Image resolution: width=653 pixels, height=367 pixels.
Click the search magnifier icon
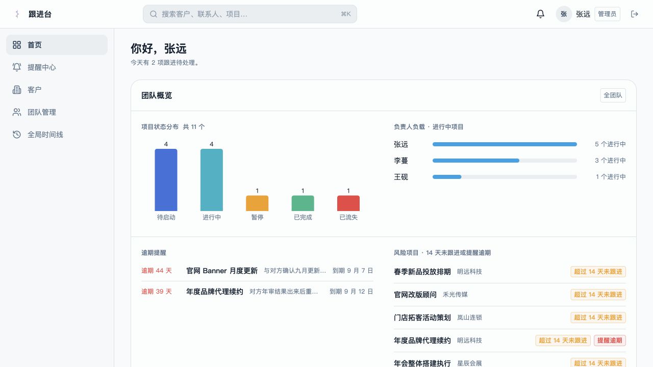(154, 14)
